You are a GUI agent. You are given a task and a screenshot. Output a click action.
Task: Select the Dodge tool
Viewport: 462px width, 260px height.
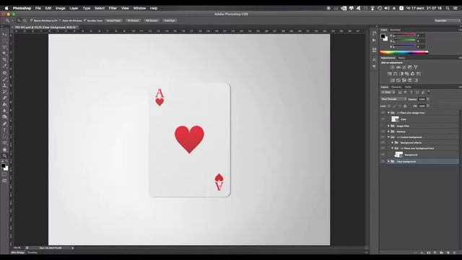pos(4,117)
